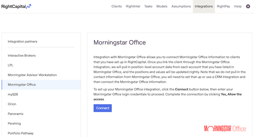254x137 pixels.
Task: Open the settings gear icon
Action: 248,6
